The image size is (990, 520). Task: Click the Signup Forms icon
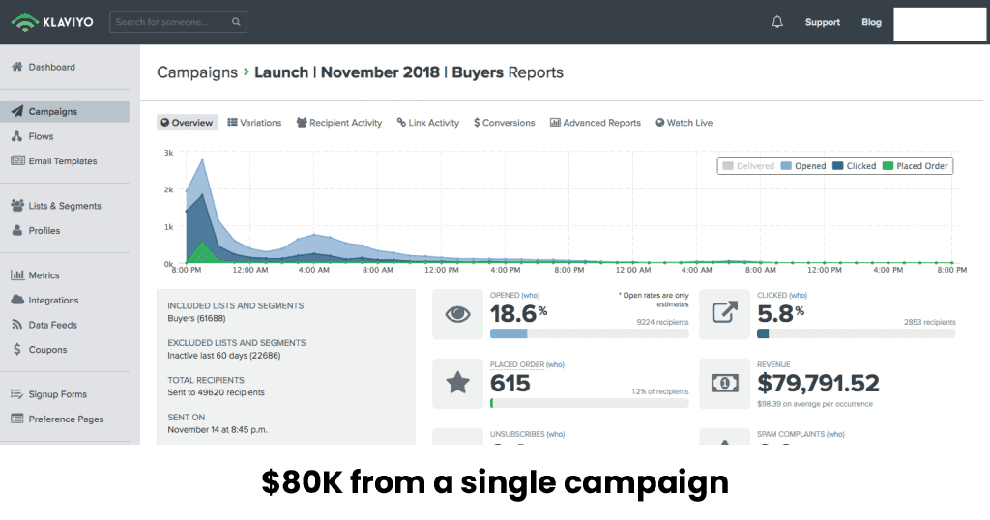coord(17,393)
